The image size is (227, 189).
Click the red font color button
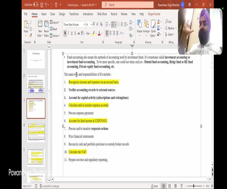[99, 33]
